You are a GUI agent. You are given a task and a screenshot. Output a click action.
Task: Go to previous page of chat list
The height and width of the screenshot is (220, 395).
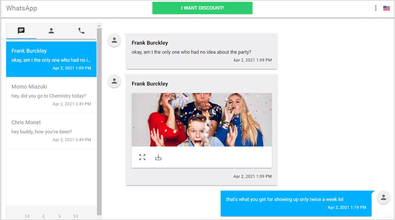point(43,216)
